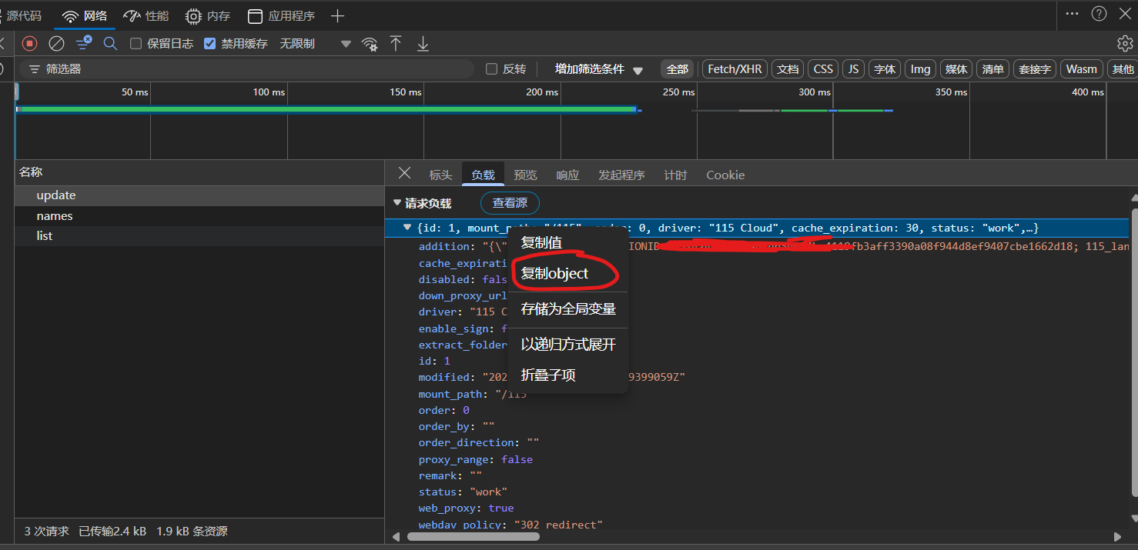Open the 负载 payload tab
The width and height of the screenshot is (1138, 550).
coord(483,175)
